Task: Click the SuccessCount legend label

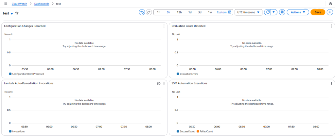Action: click(x=187, y=131)
